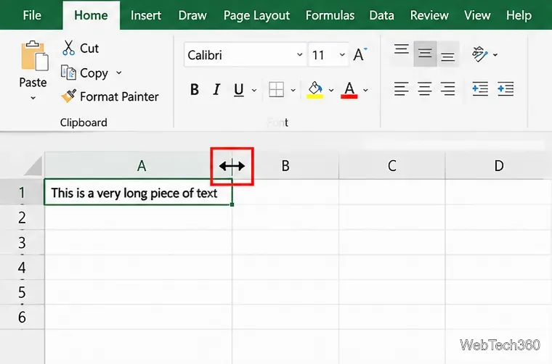Open the Paste options dropdown arrow
Viewport: 552px width, 364px height.
(x=33, y=98)
